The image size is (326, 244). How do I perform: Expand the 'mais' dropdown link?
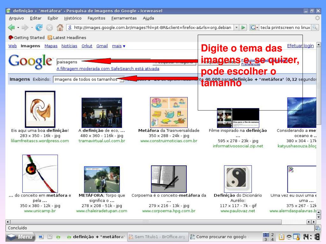coord(119,46)
